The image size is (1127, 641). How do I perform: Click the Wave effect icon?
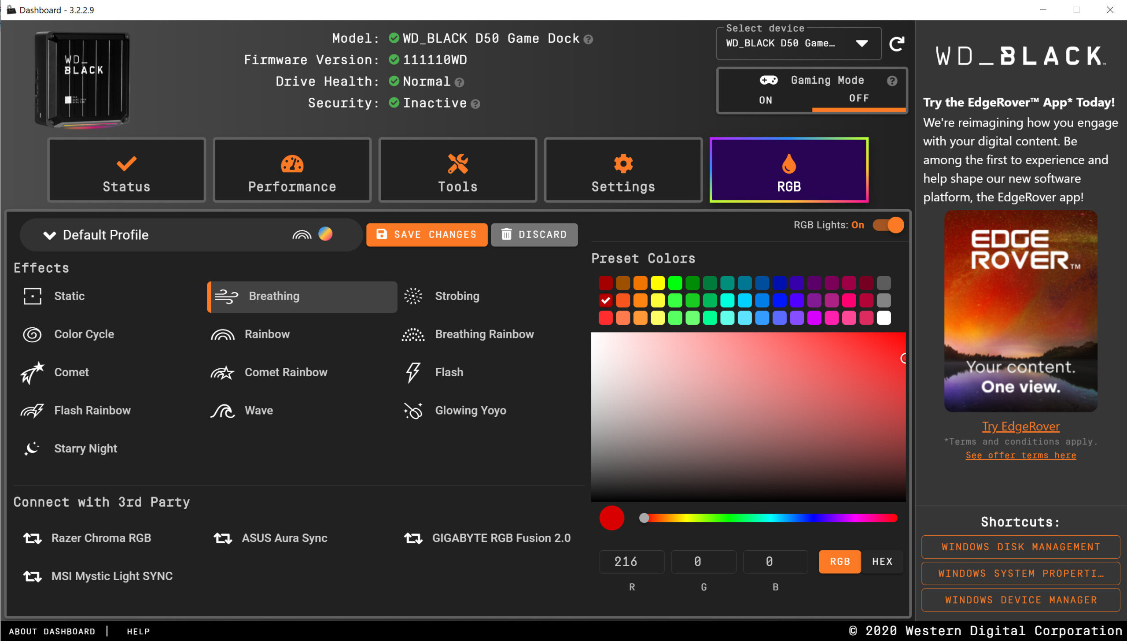click(222, 411)
